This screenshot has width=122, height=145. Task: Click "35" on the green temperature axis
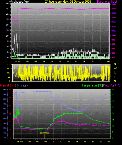pos(113,96)
